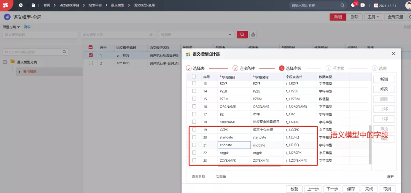Click the tree search magnifier icon
Screen dimensions: 411x193
tap(64, 52)
